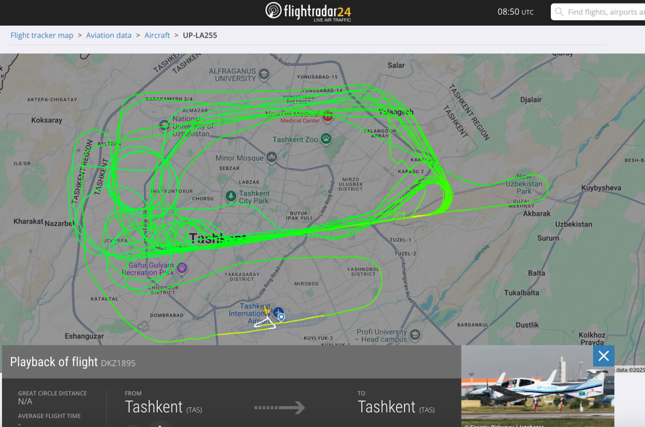Screen dimensions: 645x427
Task: Click the DKZ1895 flight number label
Action: point(118,363)
